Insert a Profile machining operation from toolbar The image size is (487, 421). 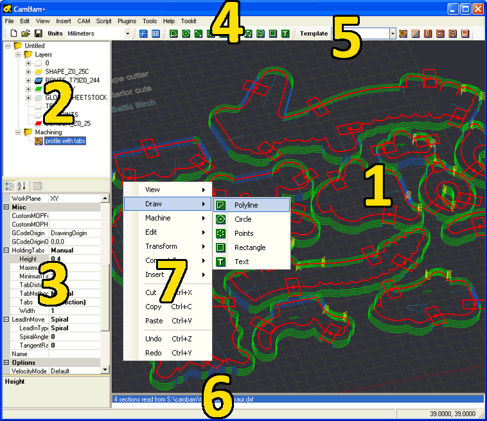pyautogui.click(x=403, y=33)
